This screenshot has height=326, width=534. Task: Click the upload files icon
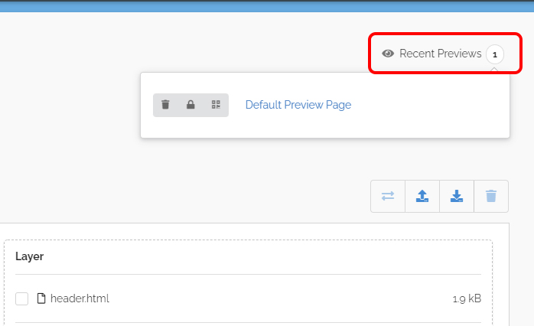tap(422, 196)
